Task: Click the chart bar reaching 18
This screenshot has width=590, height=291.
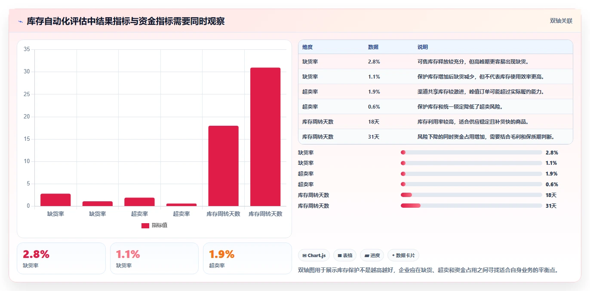Action: point(223,166)
